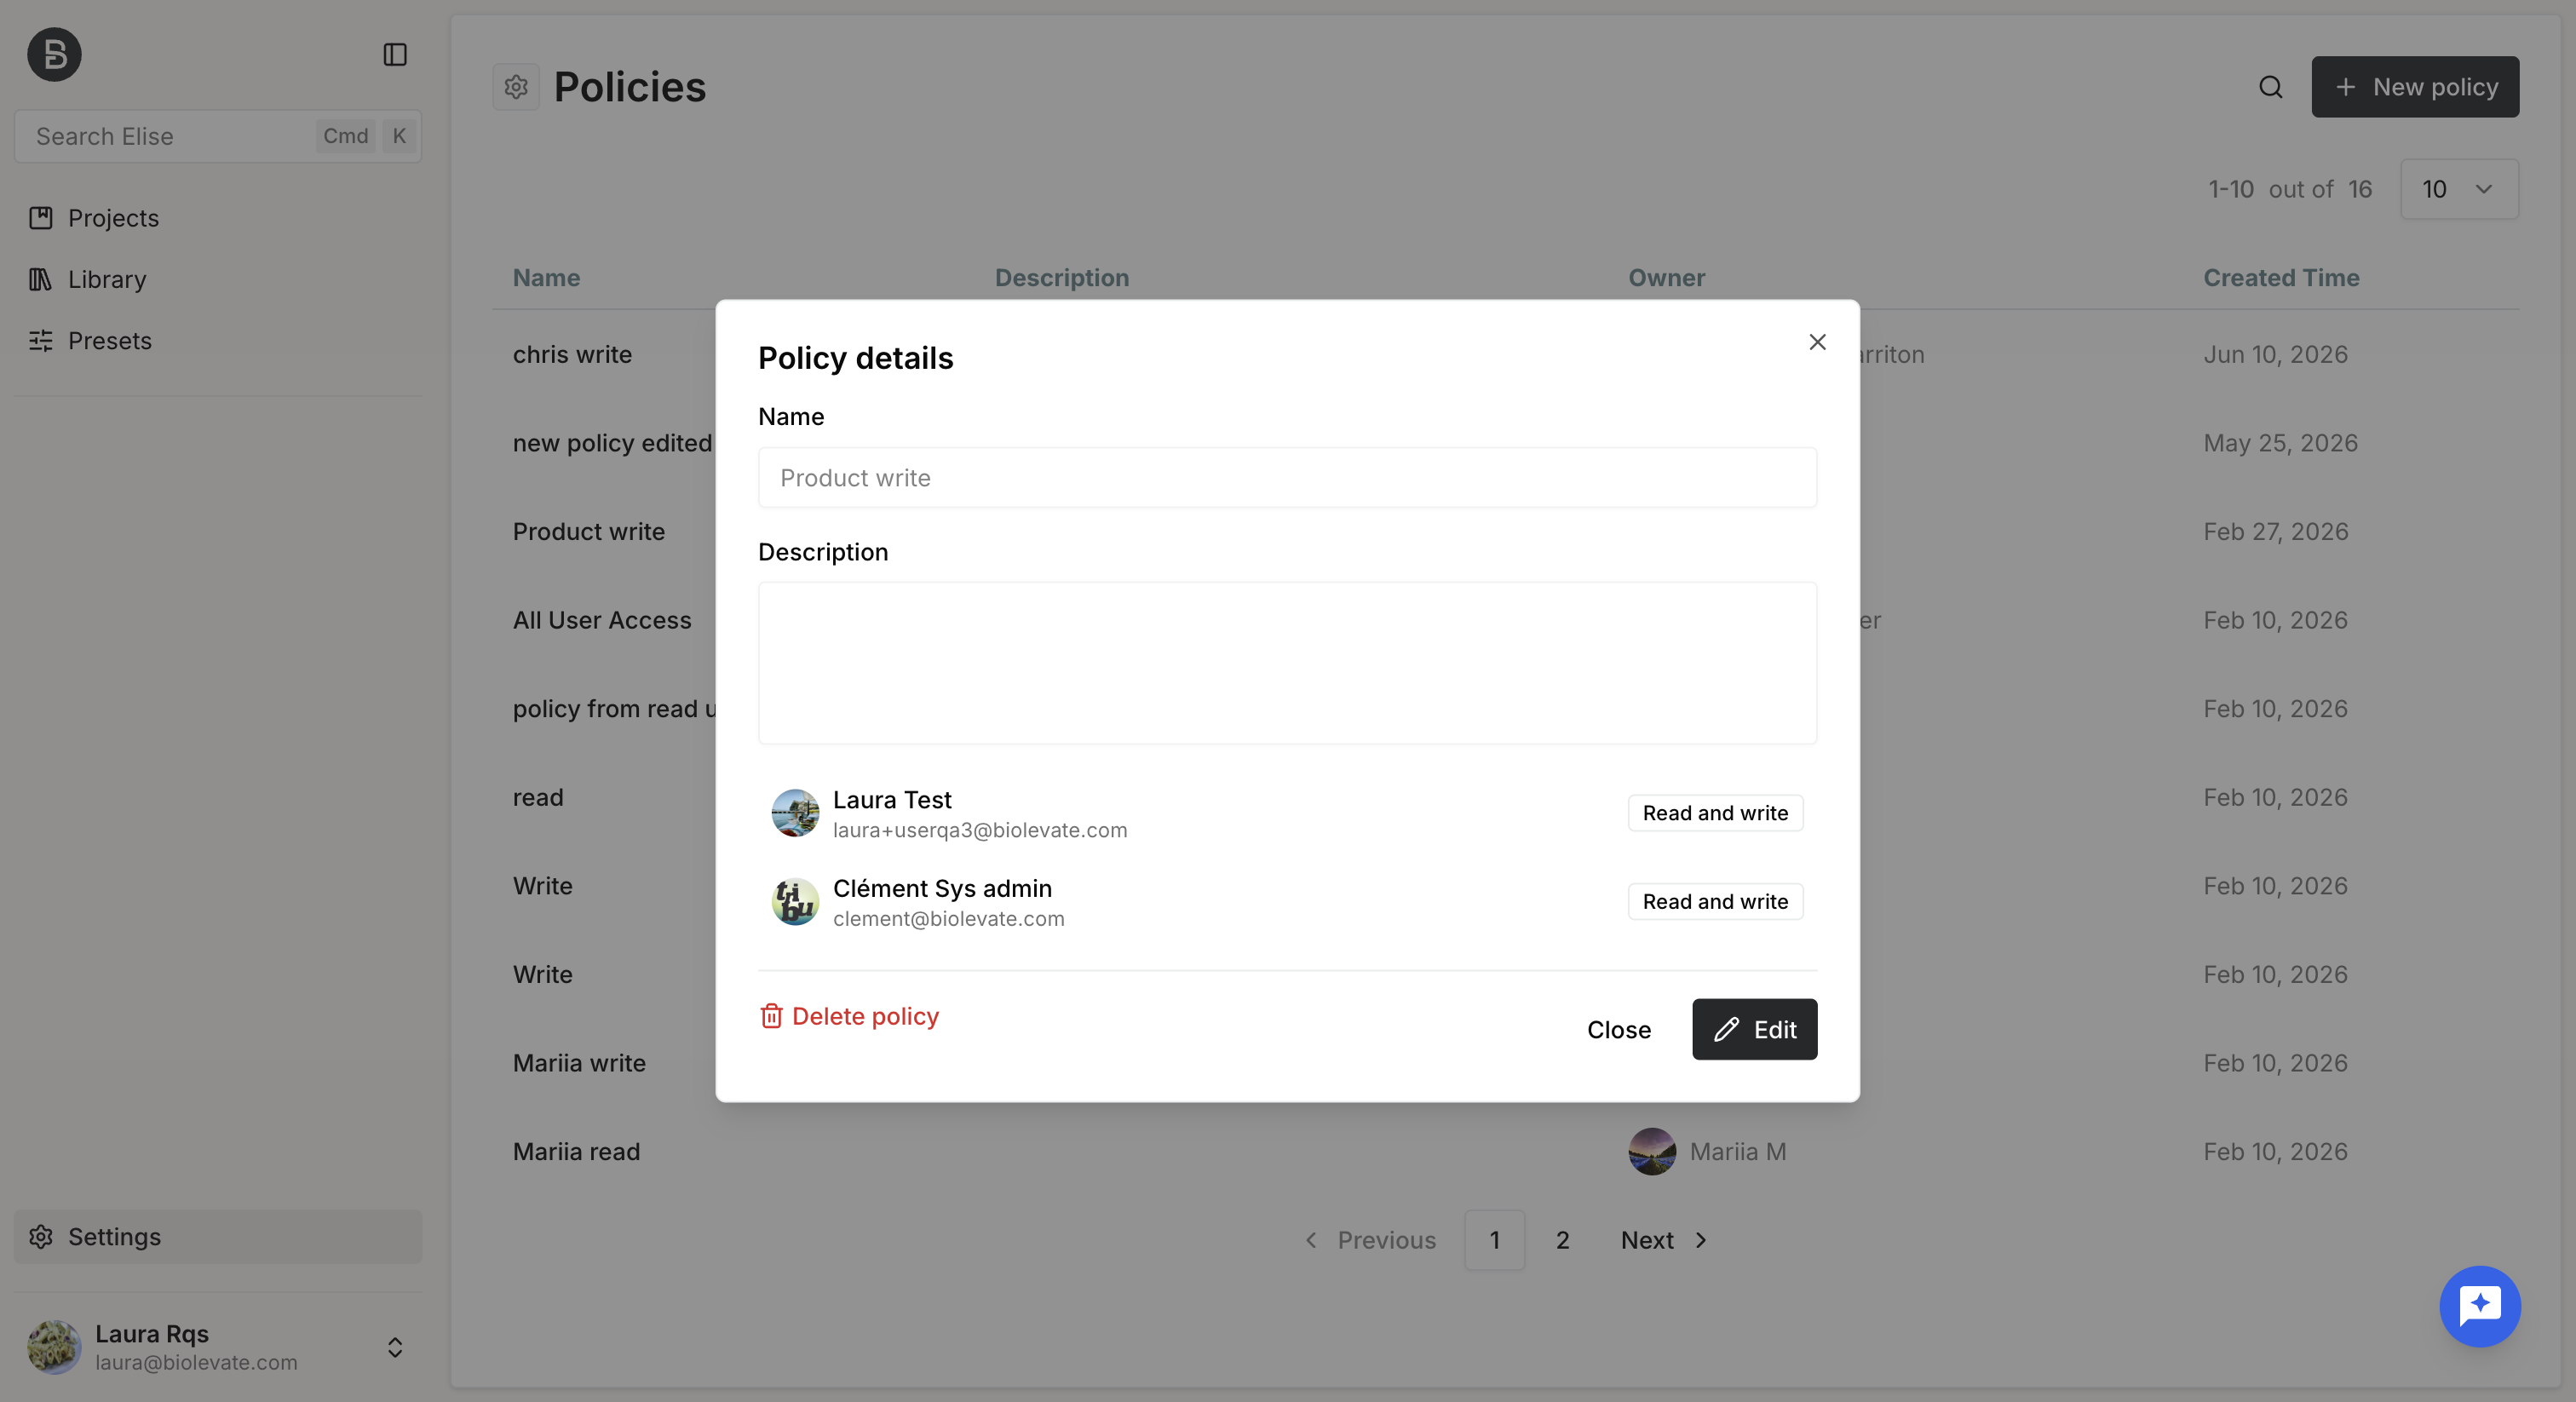Collapse the sidebar panel icon
2576x1402 pixels.
(x=395, y=54)
